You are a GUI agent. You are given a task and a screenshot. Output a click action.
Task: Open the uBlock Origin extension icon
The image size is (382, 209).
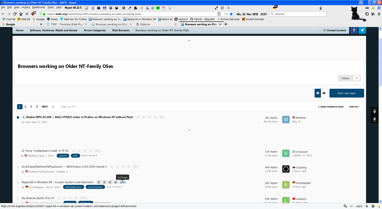[x=33, y=14]
